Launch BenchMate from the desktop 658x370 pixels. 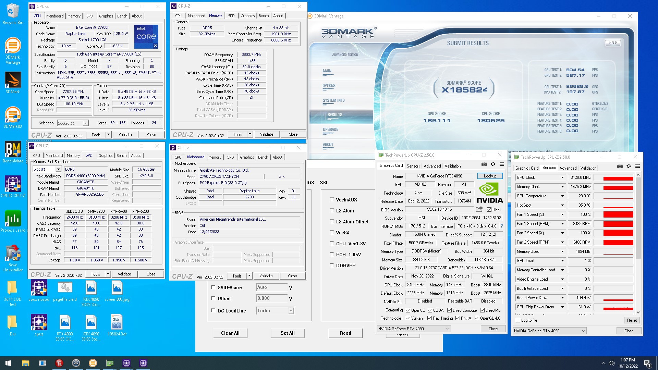point(13,152)
